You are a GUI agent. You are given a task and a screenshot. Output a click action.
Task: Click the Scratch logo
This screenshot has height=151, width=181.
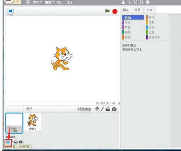click(x=13, y=2)
